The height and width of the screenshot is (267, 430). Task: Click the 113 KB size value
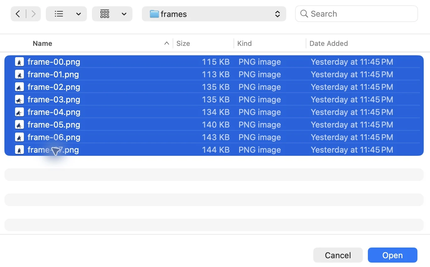(x=216, y=74)
